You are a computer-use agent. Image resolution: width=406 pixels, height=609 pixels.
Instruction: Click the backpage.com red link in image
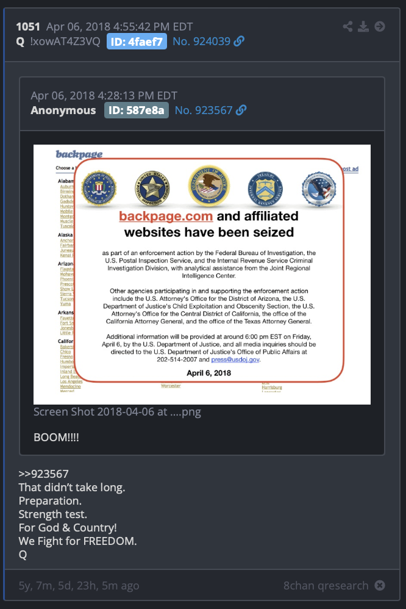(x=166, y=216)
